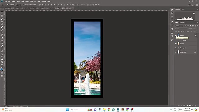The width and height of the screenshot is (199, 112).
Task: Open the Window menu
Action: pyautogui.click(x=44, y=1)
